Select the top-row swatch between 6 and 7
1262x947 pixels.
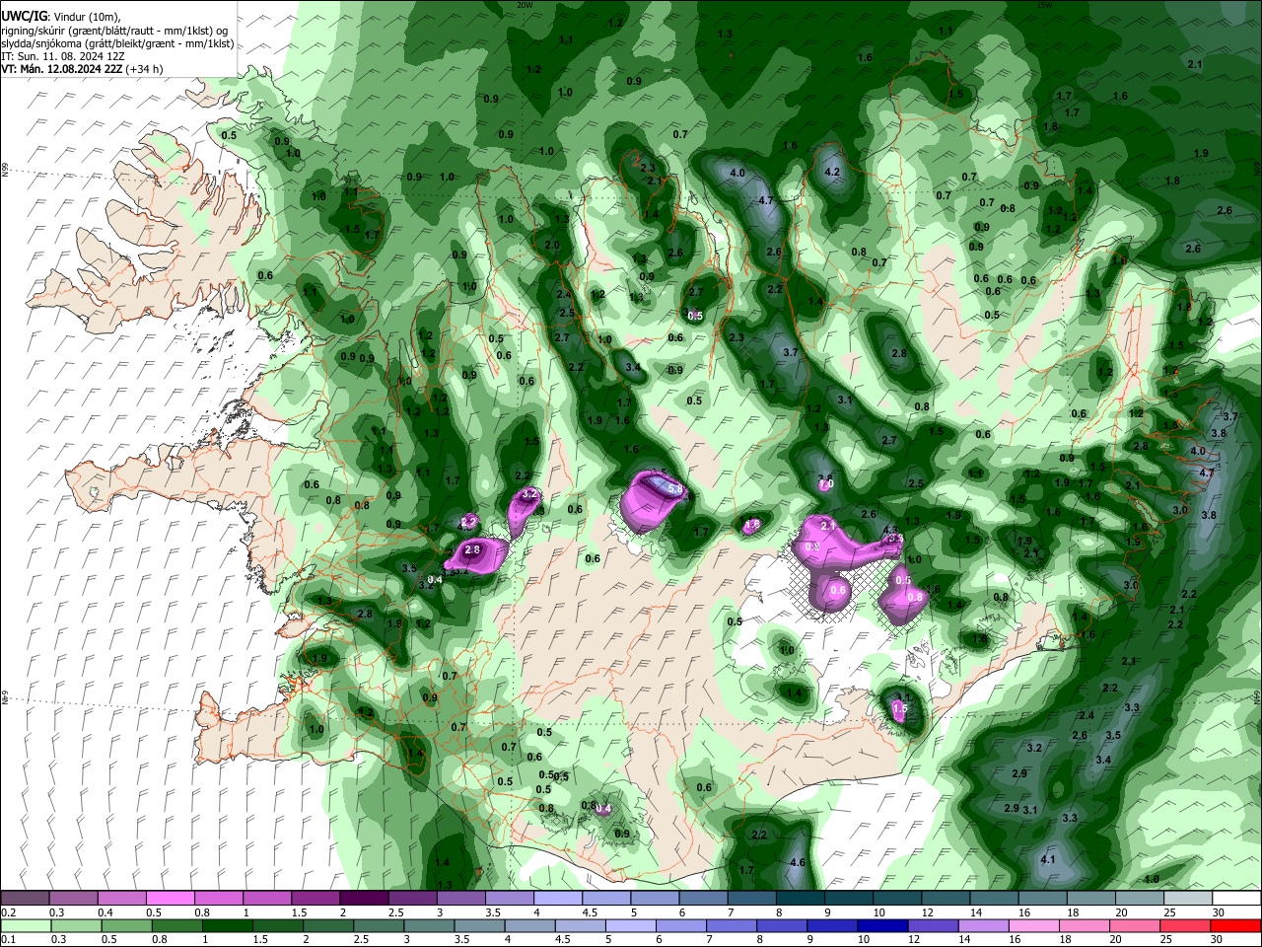[703, 899]
